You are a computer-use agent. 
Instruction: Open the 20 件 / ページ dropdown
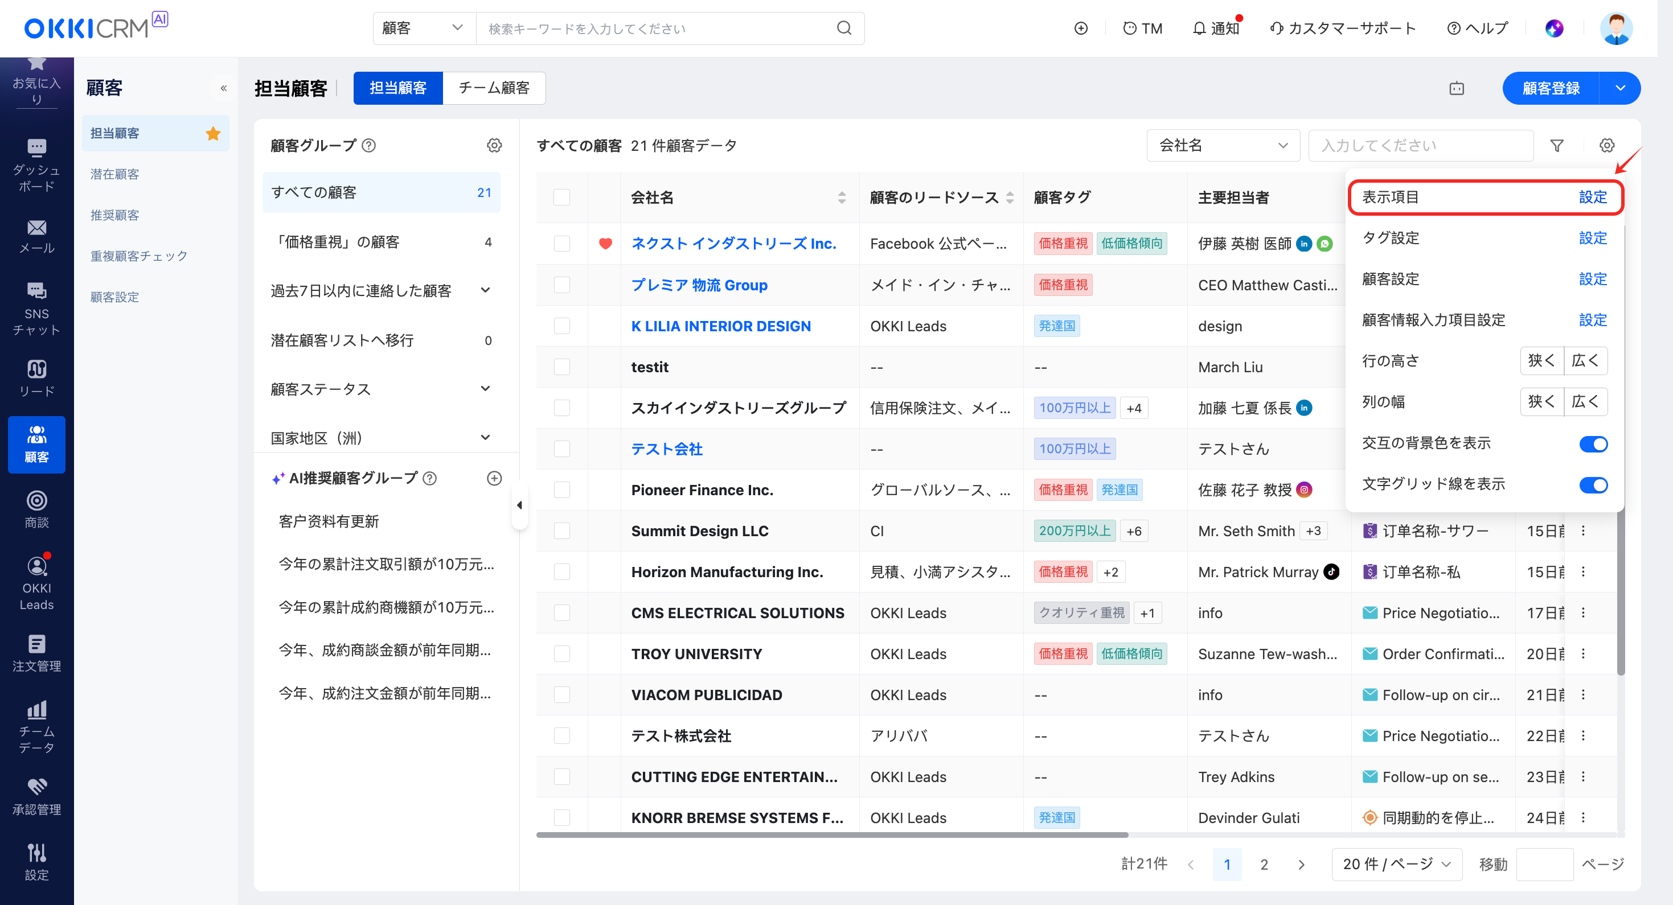[1396, 864]
